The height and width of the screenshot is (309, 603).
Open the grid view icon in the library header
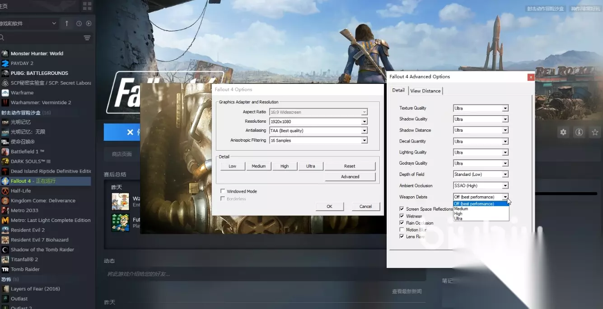click(x=87, y=6)
